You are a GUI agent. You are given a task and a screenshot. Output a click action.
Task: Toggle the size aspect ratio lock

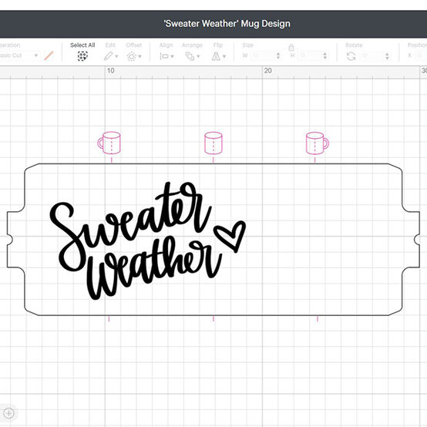pos(291,47)
